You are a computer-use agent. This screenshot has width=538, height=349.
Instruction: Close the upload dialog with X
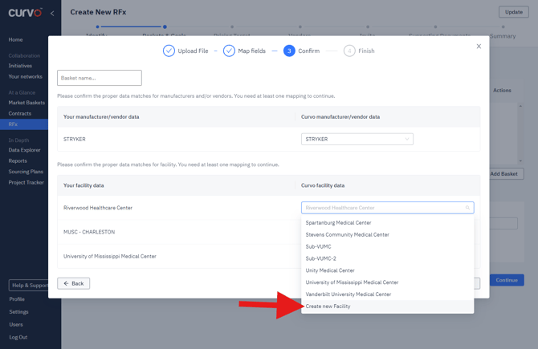point(479,47)
